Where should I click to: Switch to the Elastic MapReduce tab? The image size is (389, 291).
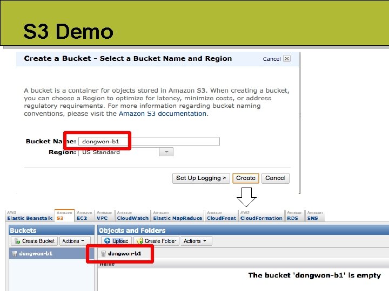(177, 216)
